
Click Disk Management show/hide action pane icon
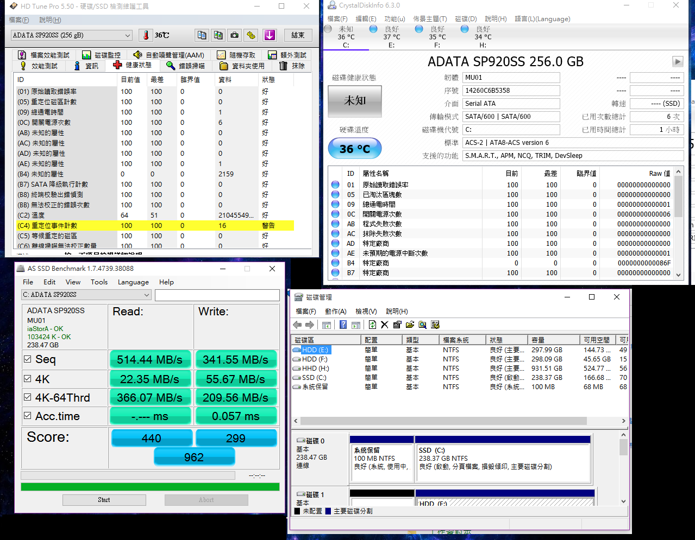356,325
